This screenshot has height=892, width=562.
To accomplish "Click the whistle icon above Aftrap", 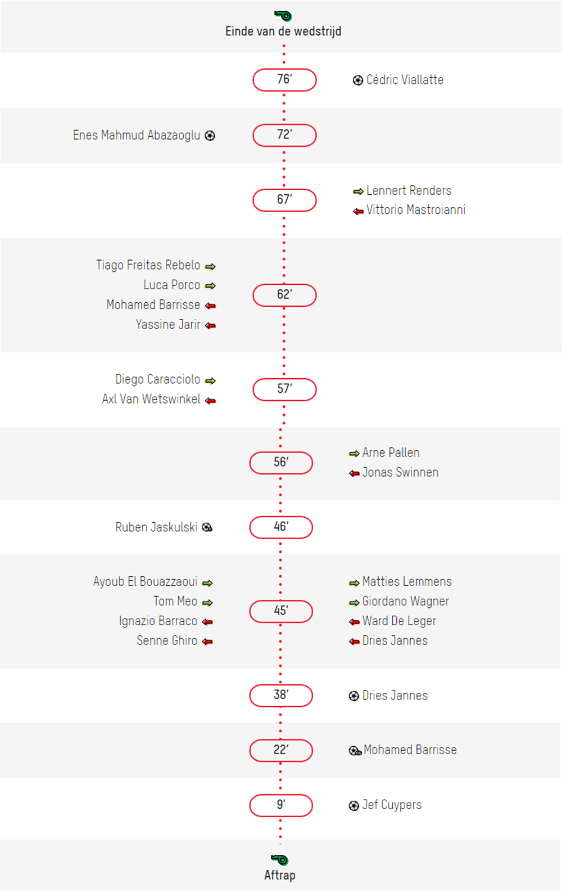I will coord(280,859).
